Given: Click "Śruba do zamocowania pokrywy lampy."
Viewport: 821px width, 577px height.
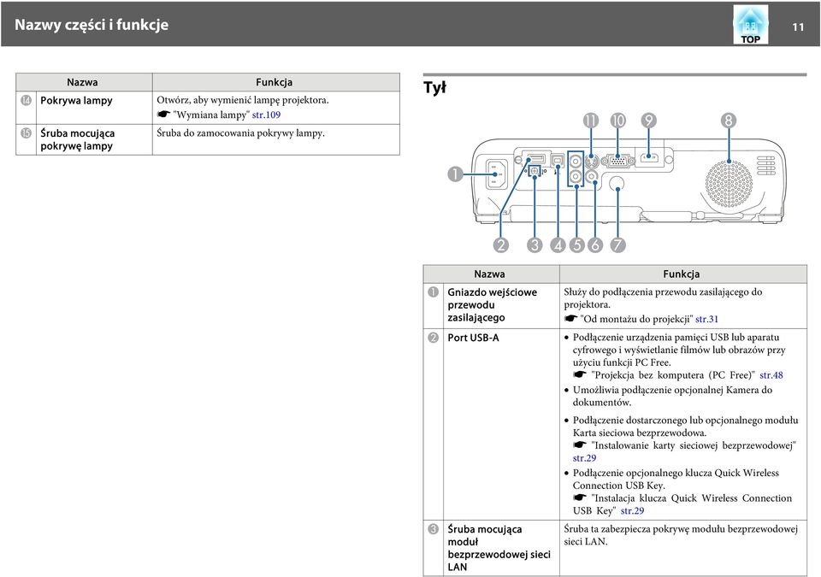Looking at the screenshot, I should (241, 133).
